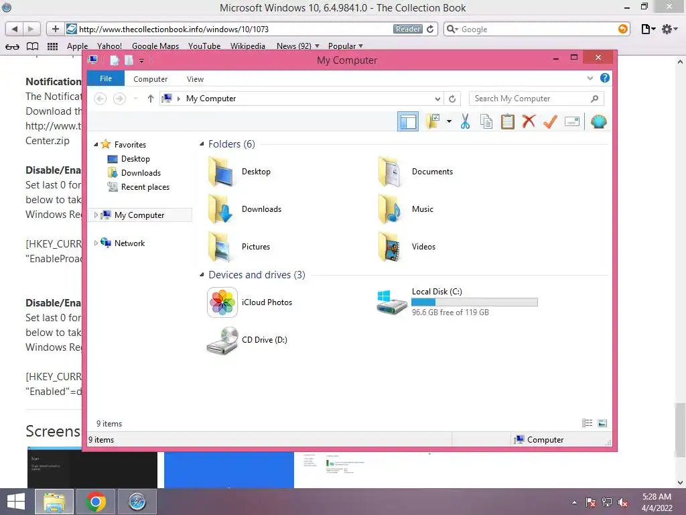
Task: Click the Explorer back arrow
Action: click(100, 99)
